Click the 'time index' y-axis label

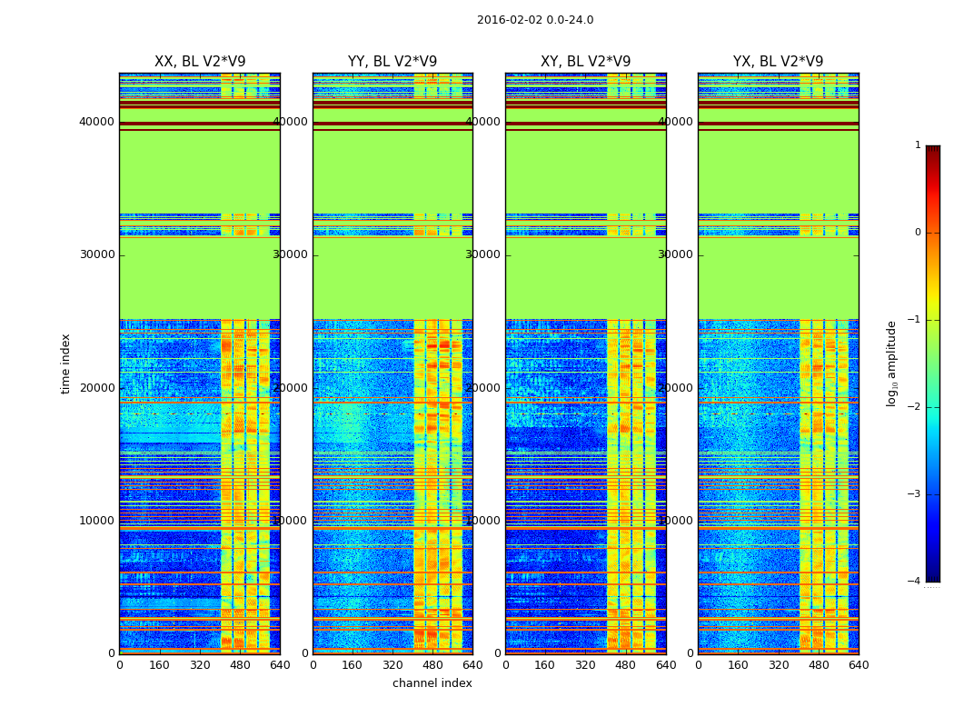[x=65, y=363]
